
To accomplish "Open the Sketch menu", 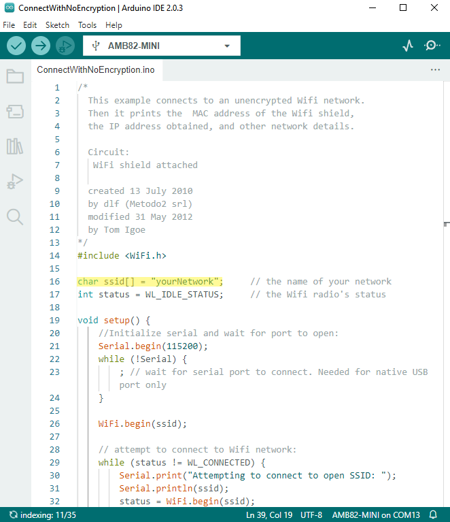I will click(57, 25).
